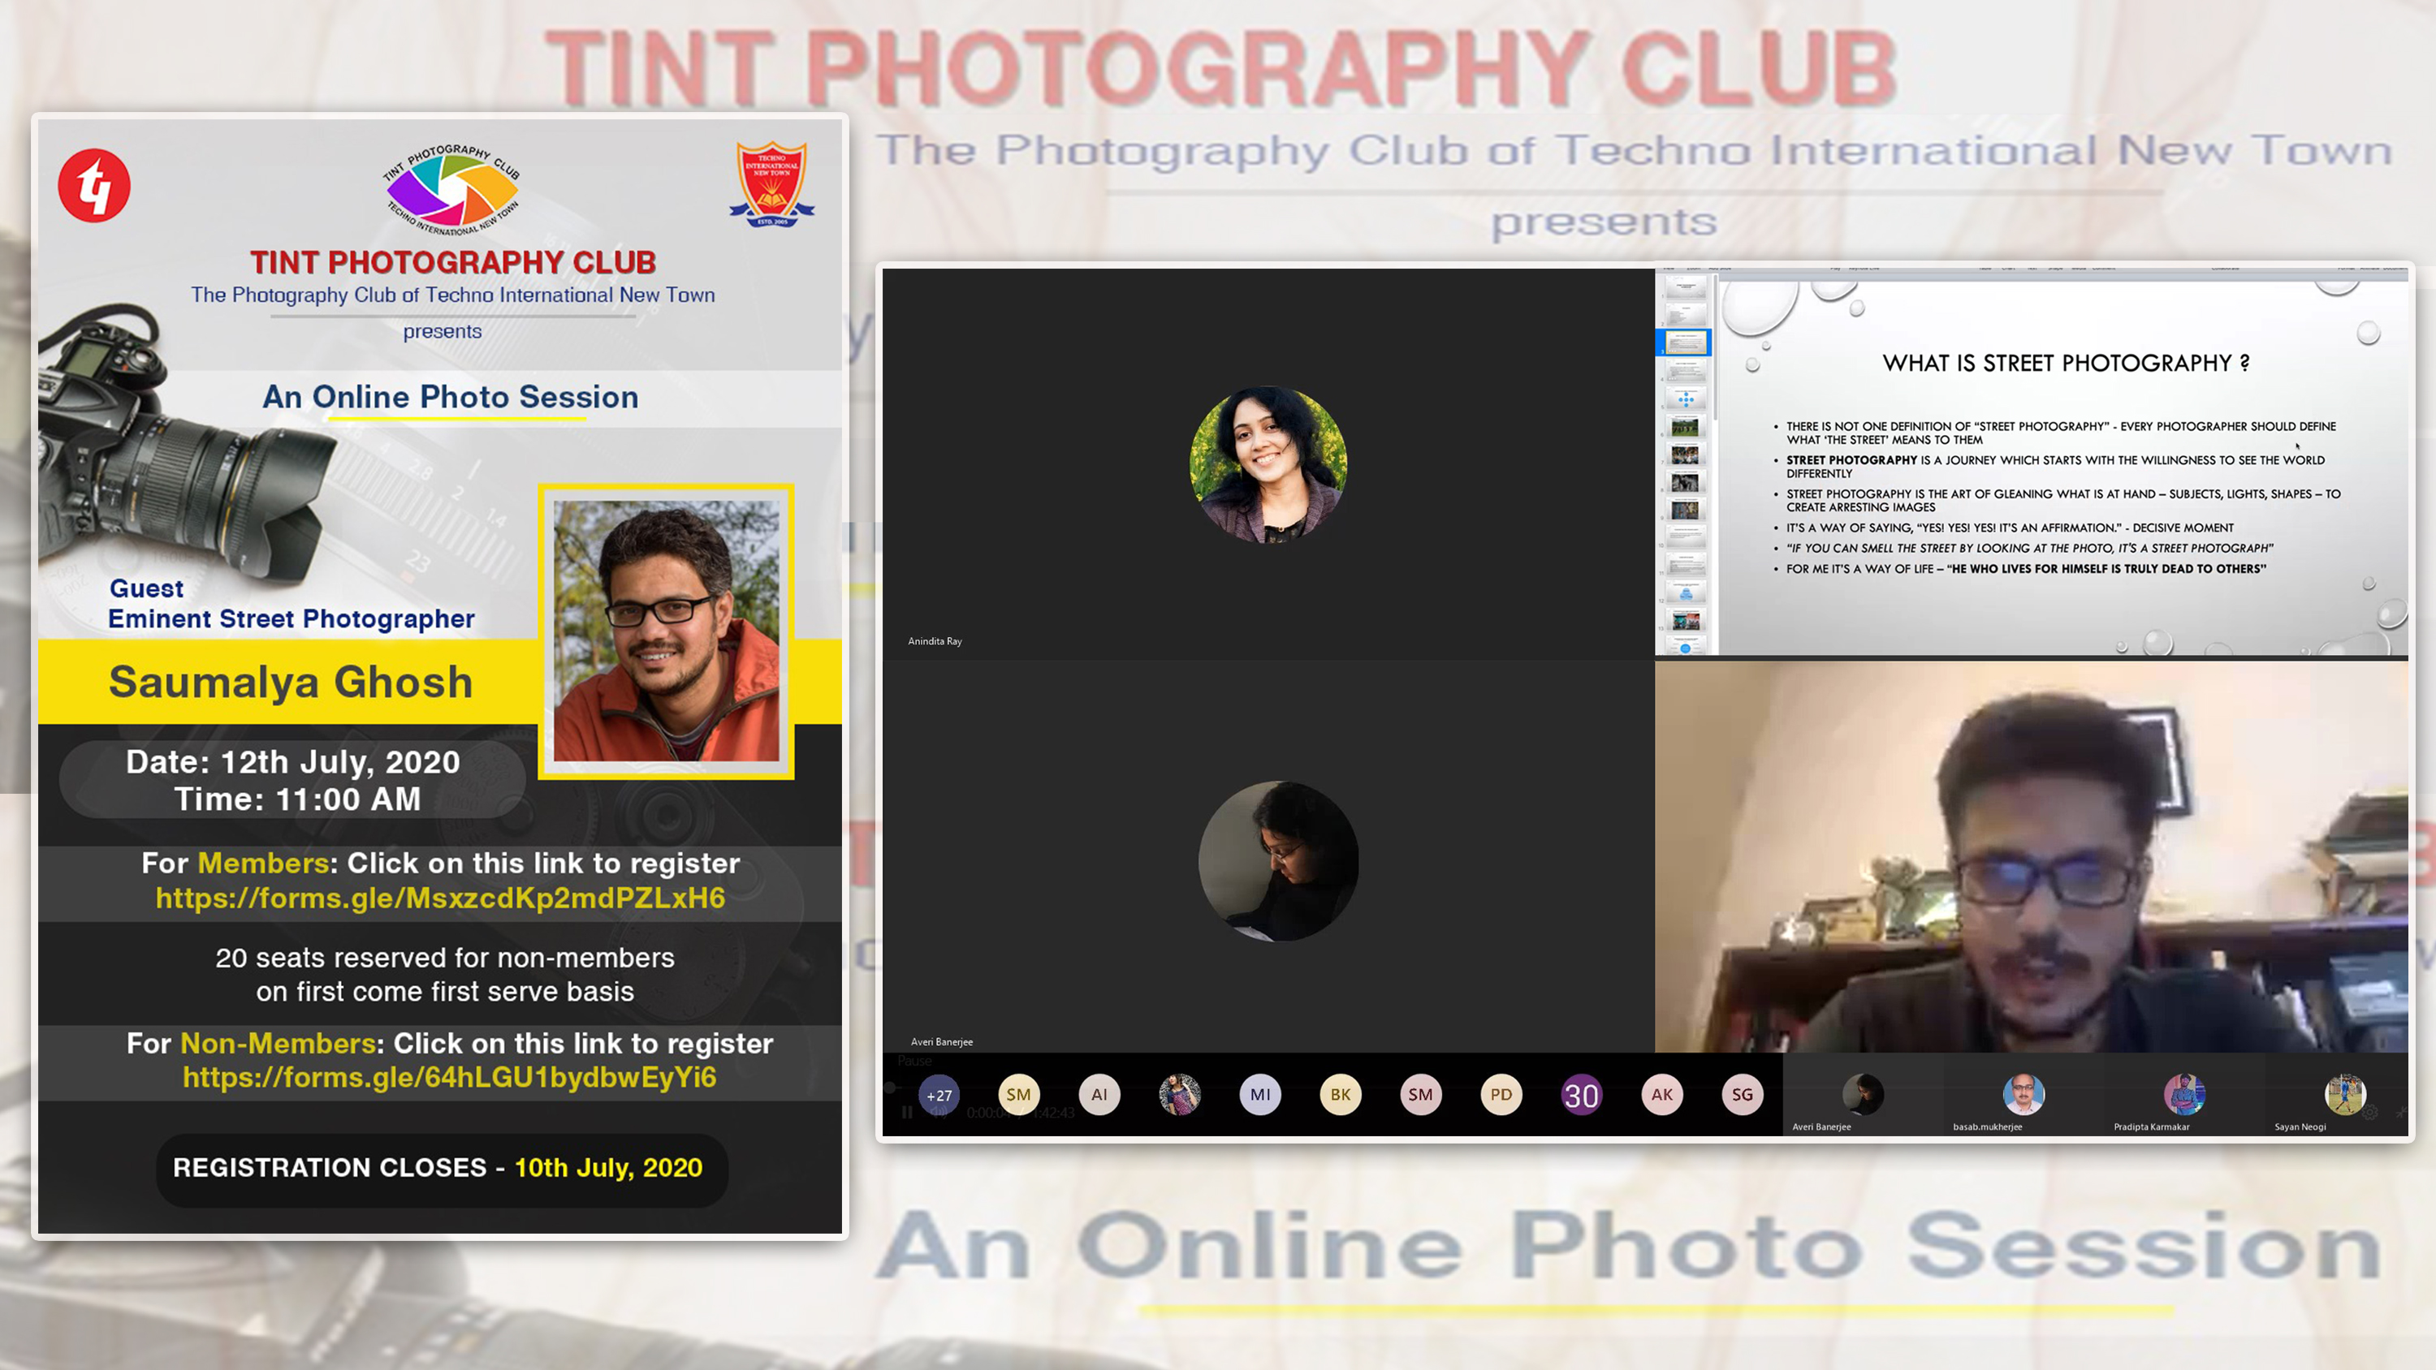Screen dimensions: 2436x1370
Task: Select the BK participant avatar
Action: (1341, 1094)
